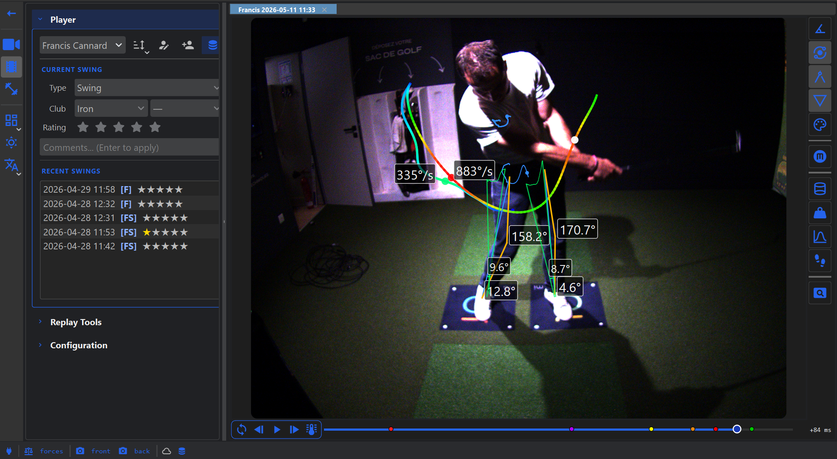The height and width of the screenshot is (459, 837).
Task: Toggle the rotation speed overlay
Action: pos(820,53)
